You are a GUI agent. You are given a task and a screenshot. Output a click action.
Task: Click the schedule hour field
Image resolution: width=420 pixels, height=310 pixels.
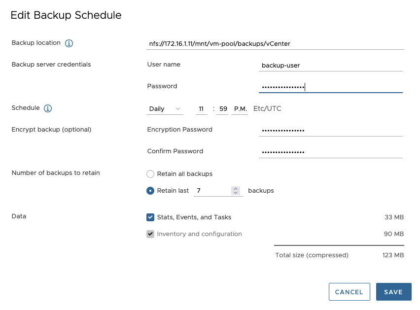[201, 109]
